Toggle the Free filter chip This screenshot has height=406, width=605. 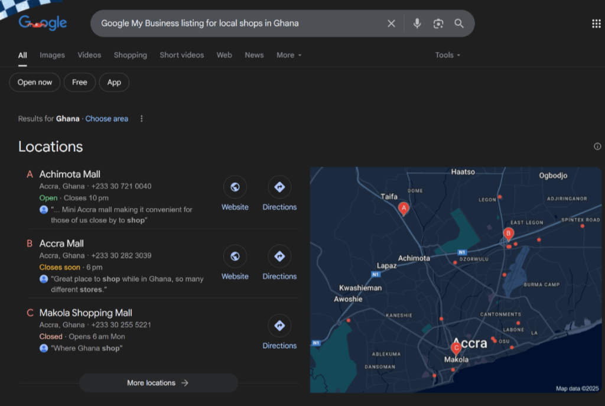80,82
